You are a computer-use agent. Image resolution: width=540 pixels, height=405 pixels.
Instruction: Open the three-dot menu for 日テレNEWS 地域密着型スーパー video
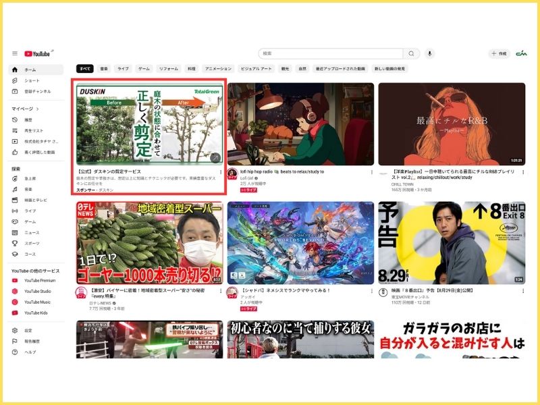221,291
